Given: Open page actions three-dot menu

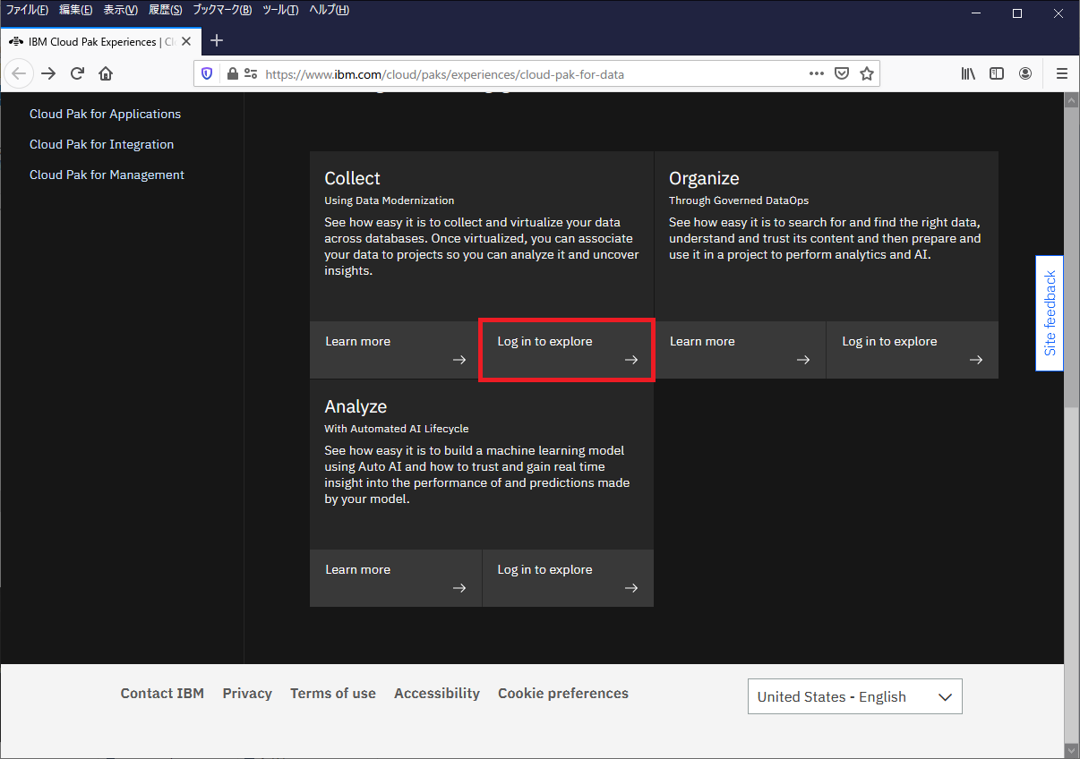Looking at the screenshot, I should [816, 74].
